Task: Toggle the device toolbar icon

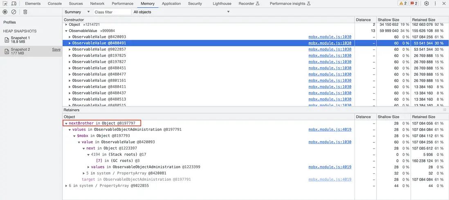Action: pos(14,4)
